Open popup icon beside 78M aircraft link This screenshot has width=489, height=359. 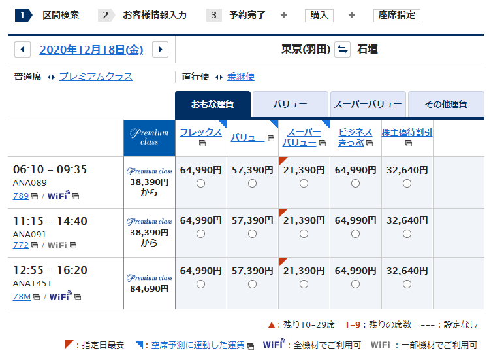[x=37, y=297]
